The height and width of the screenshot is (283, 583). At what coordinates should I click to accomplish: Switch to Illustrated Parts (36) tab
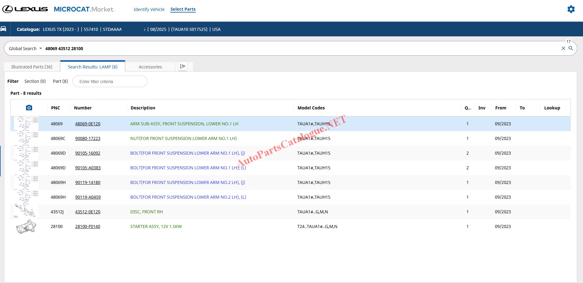[x=32, y=67]
